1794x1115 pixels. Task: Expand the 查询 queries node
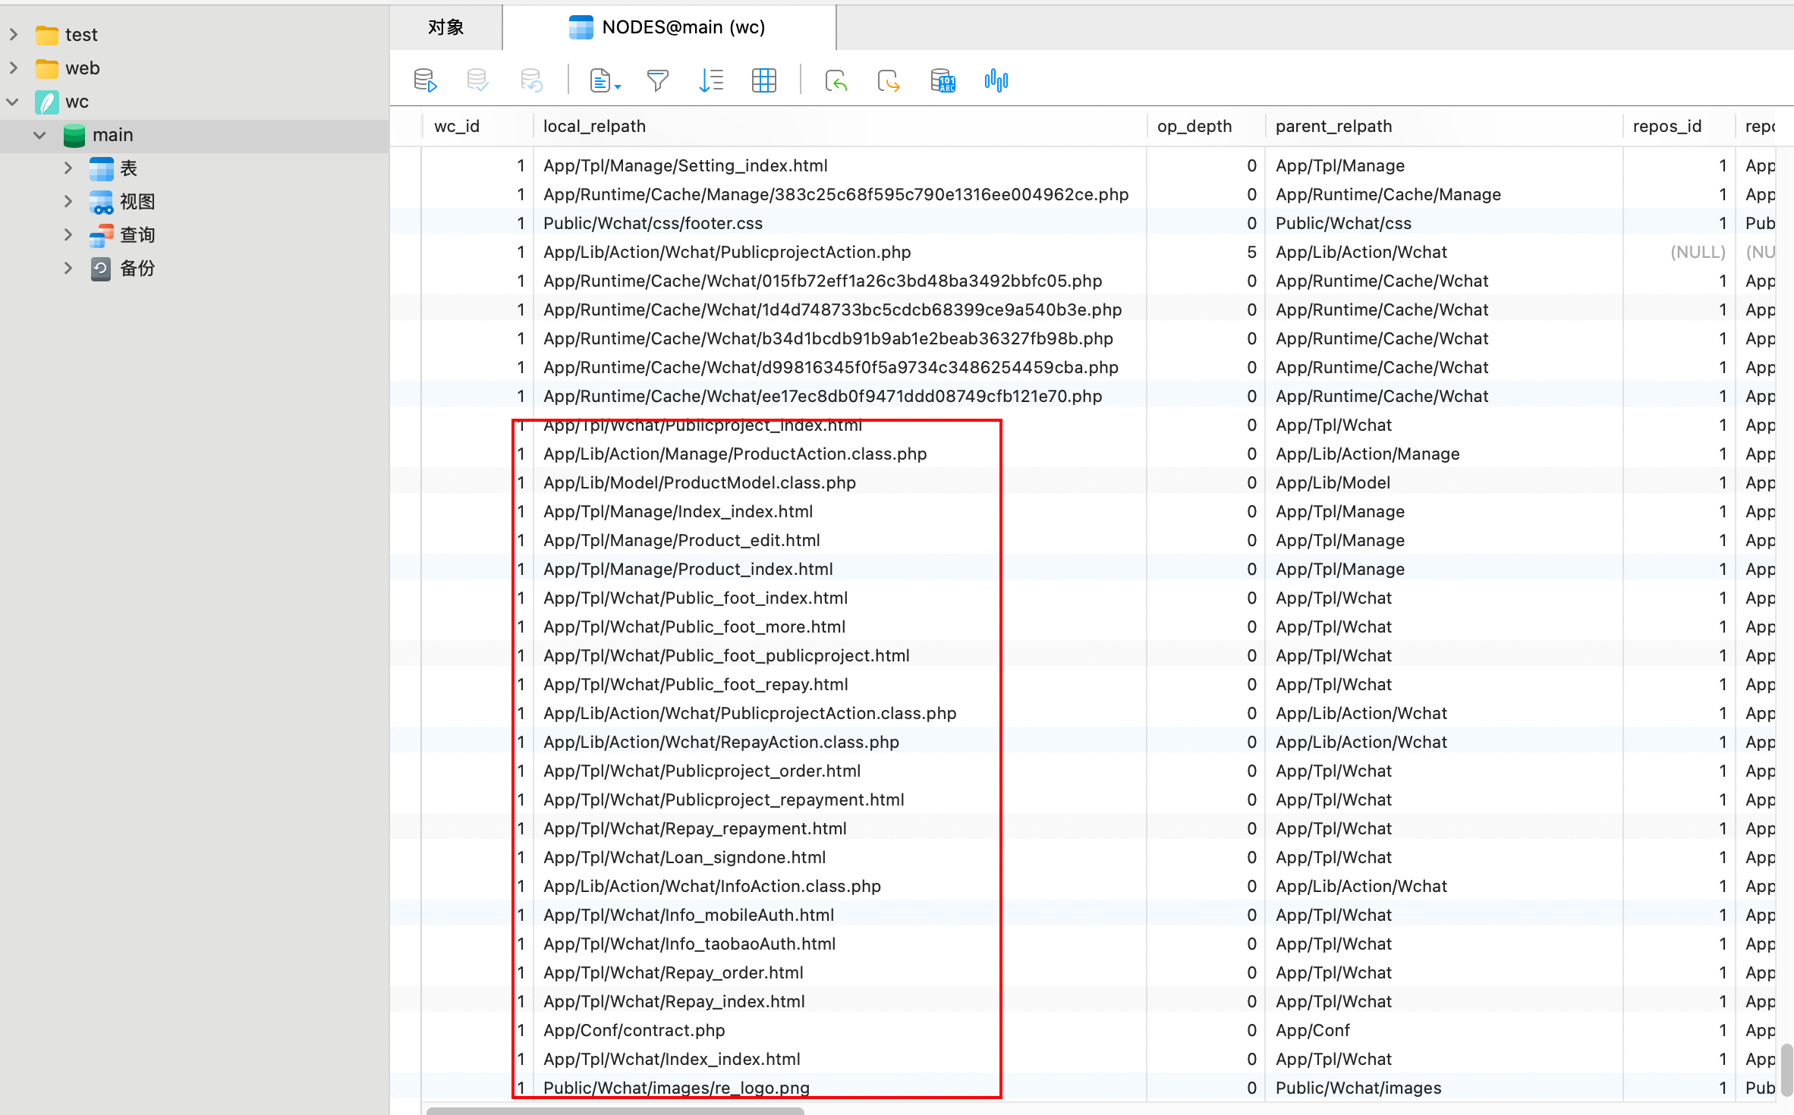(68, 235)
